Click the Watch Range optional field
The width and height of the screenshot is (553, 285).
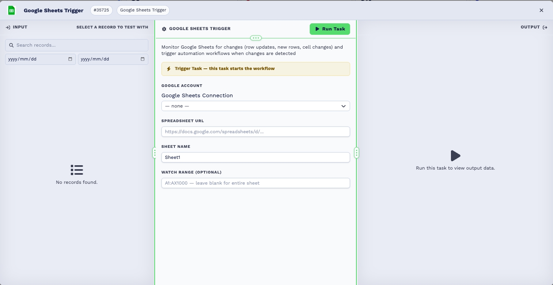tap(256, 183)
